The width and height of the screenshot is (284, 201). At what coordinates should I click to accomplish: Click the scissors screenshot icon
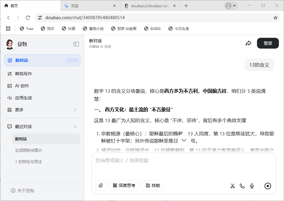click(233, 186)
